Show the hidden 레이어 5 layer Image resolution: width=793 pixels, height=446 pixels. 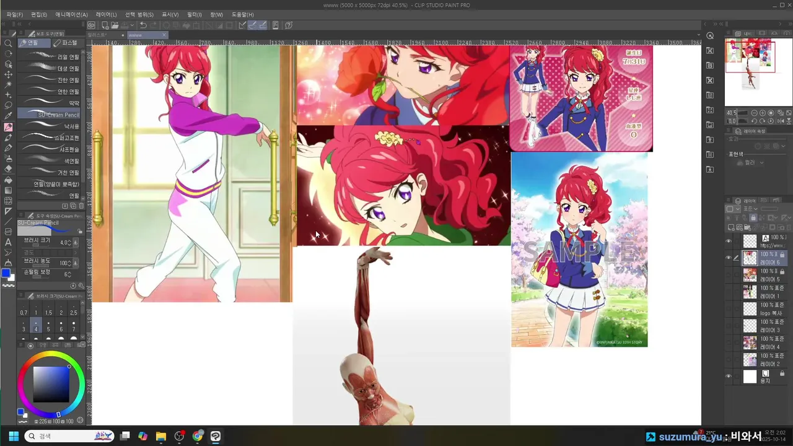click(729, 275)
